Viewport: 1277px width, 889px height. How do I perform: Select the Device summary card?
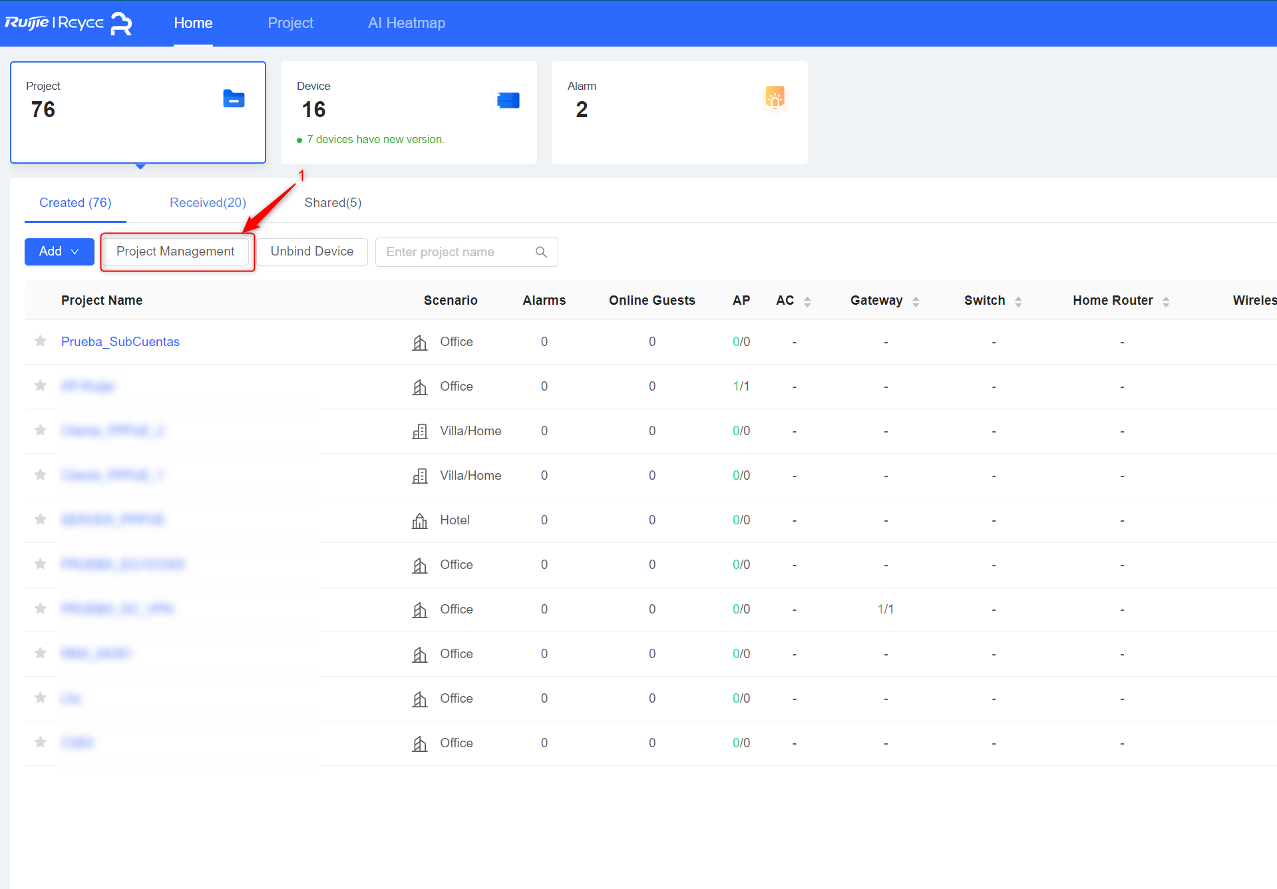409,112
